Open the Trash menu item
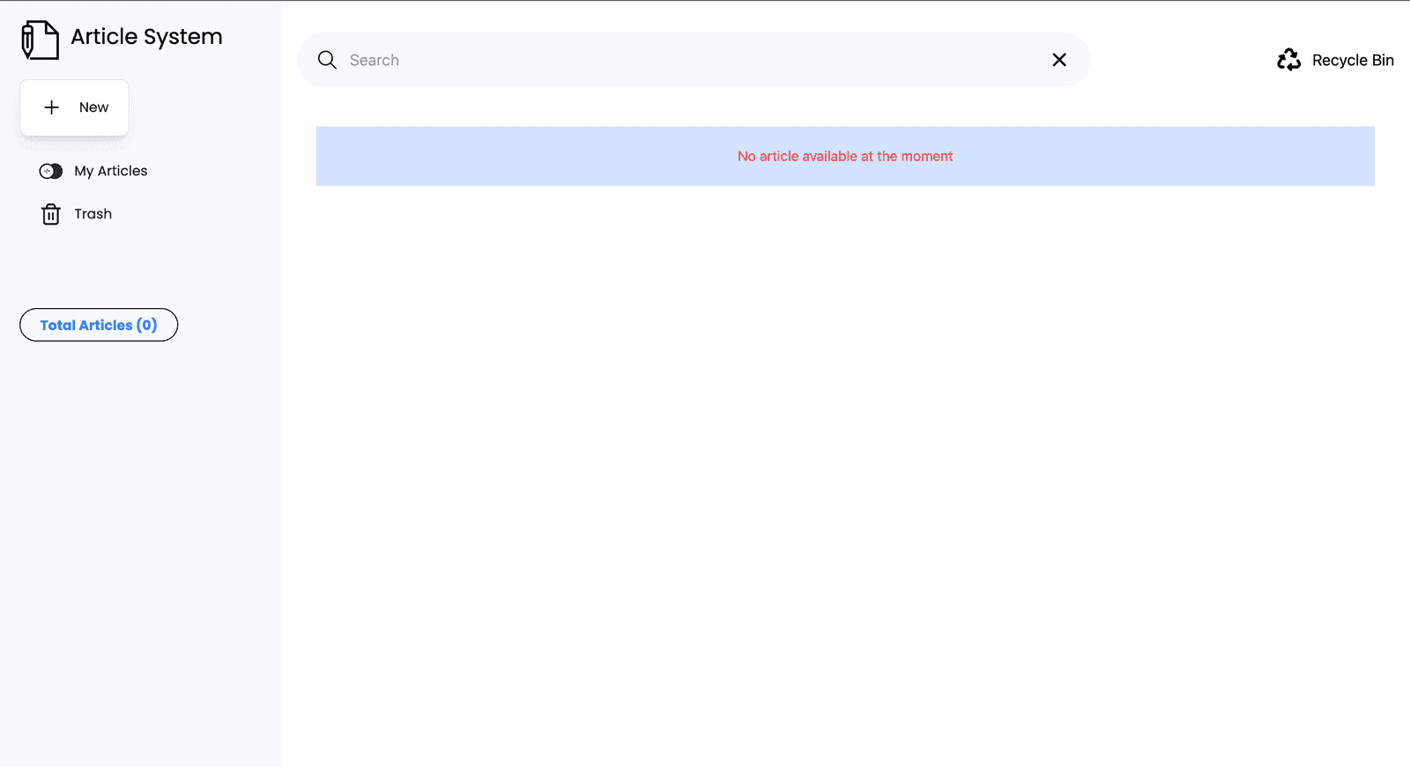1410x767 pixels. coord(77,214)
